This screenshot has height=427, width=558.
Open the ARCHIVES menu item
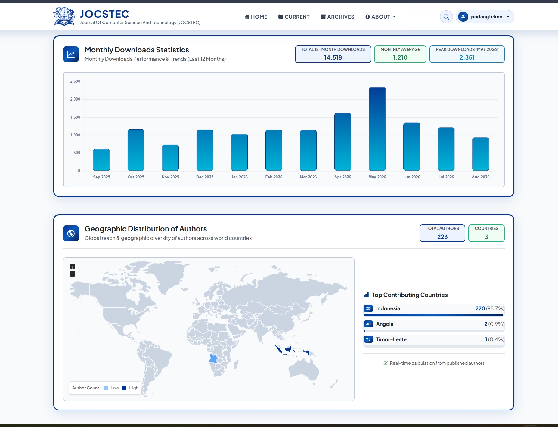pyautogui.click(x=337, y=17)
